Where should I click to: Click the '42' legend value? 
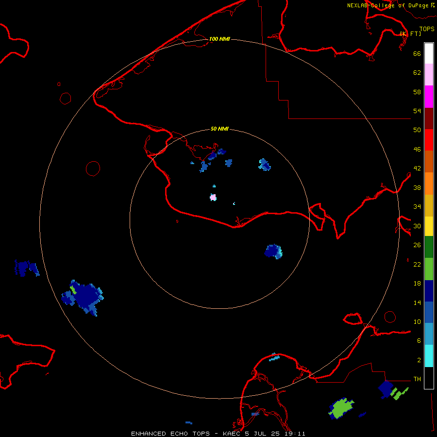[417, 168]
